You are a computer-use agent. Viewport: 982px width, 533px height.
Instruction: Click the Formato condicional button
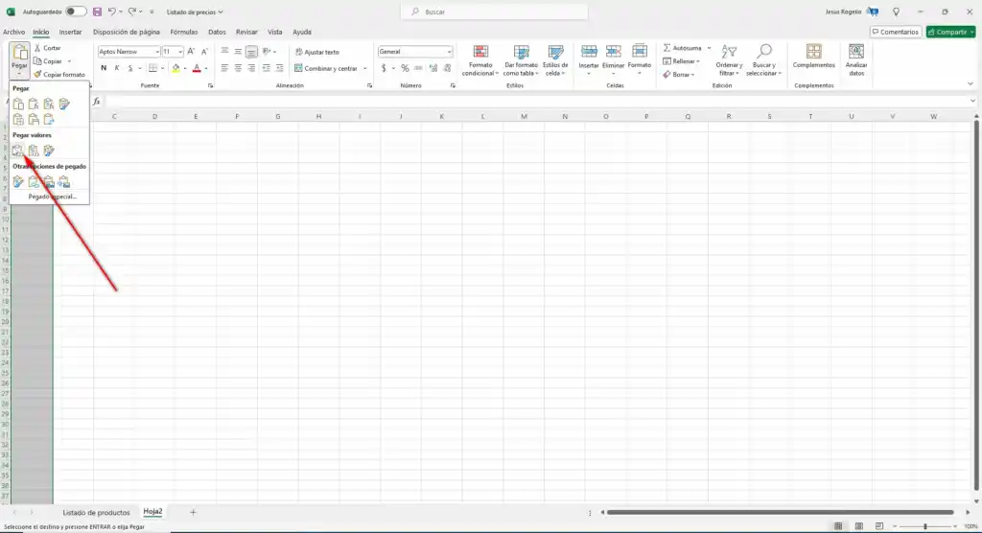(480, 60)
